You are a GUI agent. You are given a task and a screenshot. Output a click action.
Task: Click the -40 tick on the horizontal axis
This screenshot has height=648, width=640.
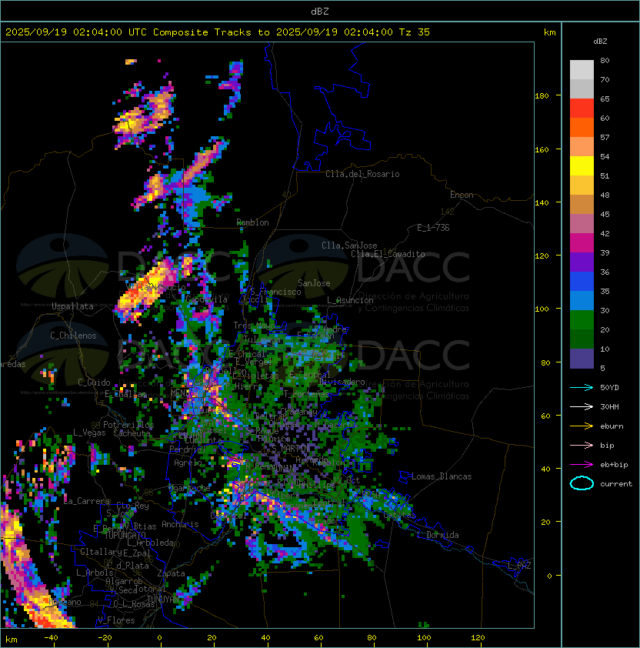(x=51, y=638)
